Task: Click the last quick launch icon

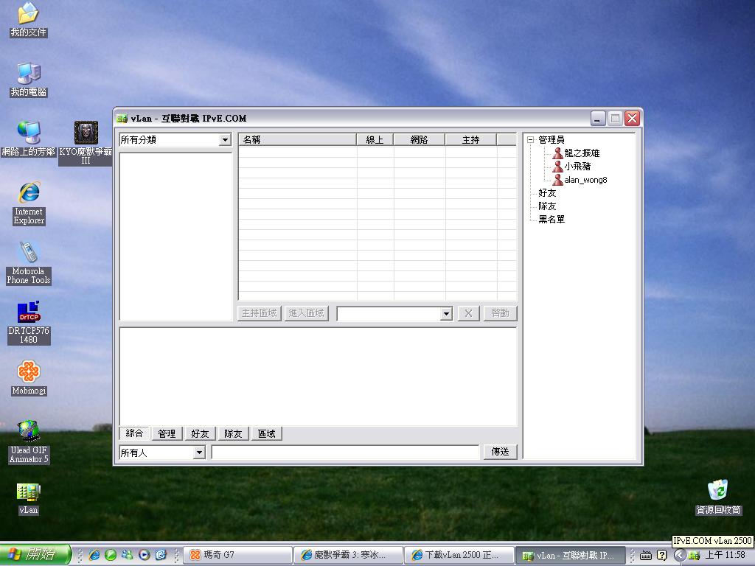Action: click(160, 555)
